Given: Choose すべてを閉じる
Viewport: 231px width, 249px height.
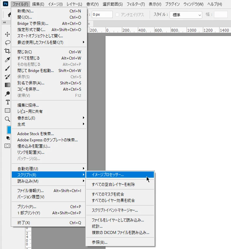Looking at the screenshot, I should 49,58.
